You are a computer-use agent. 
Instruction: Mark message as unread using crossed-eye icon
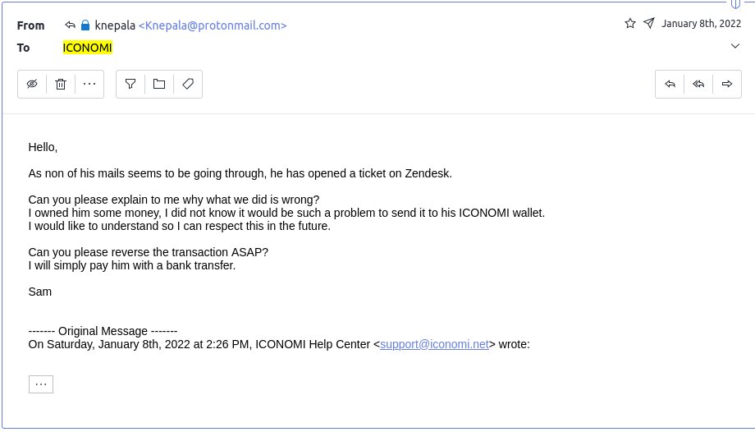(32, 85)
